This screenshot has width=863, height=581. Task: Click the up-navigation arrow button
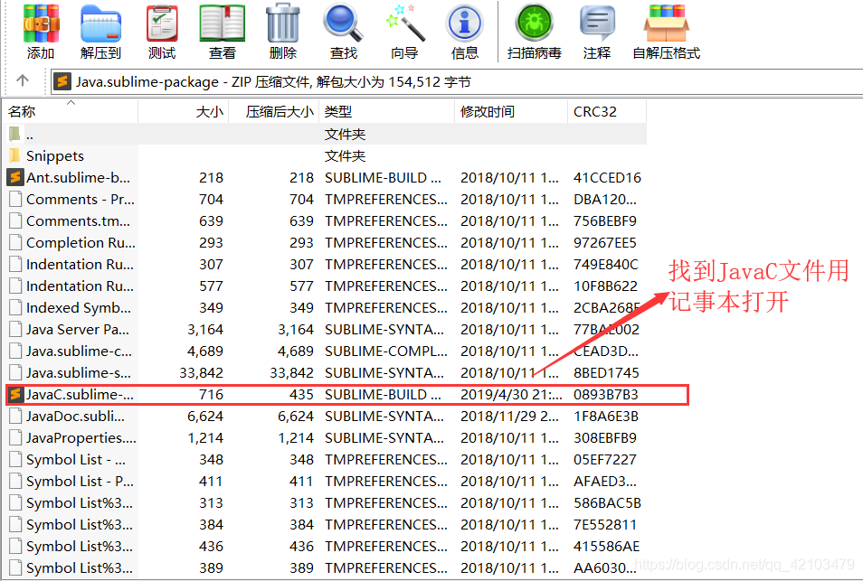[24, 80]
